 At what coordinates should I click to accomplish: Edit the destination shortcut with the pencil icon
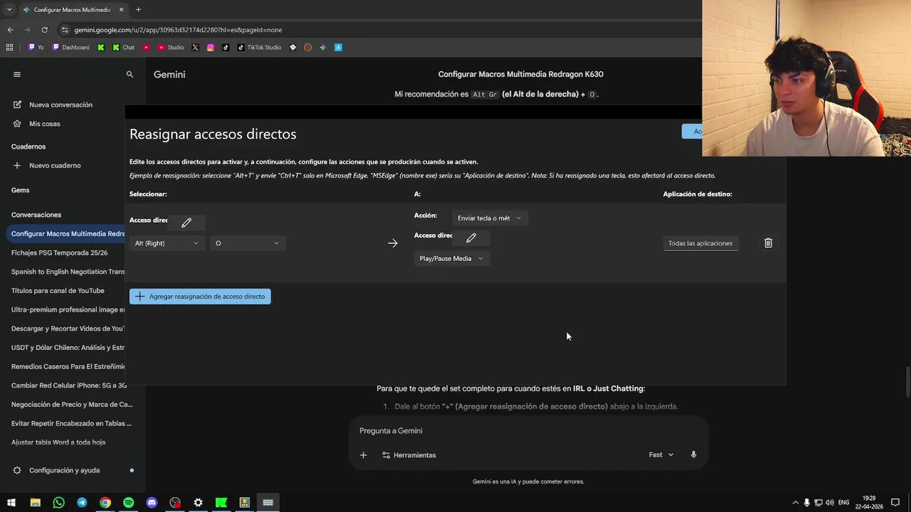point(471,238)
